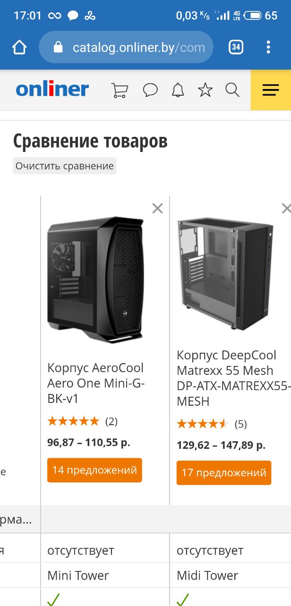
Task: Open the browser three-dot options menu
Action: (268, 47)
